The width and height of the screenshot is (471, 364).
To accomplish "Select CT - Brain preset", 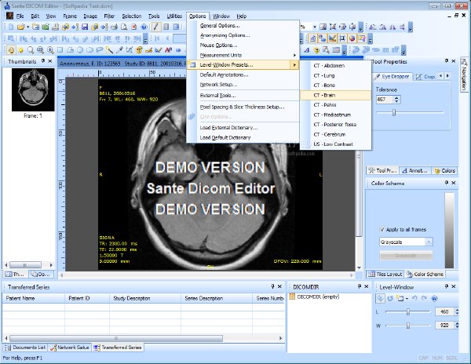I will [x=335, y=95].
